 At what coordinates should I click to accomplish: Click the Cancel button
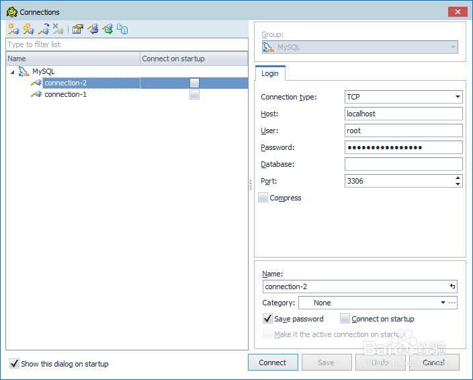[434, 363]
